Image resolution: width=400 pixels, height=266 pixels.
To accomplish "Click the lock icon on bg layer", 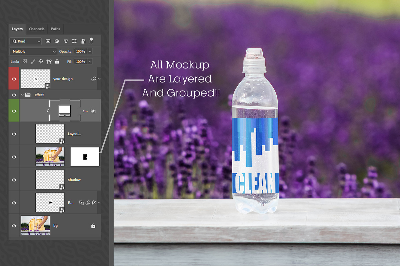I will point(93,226).
